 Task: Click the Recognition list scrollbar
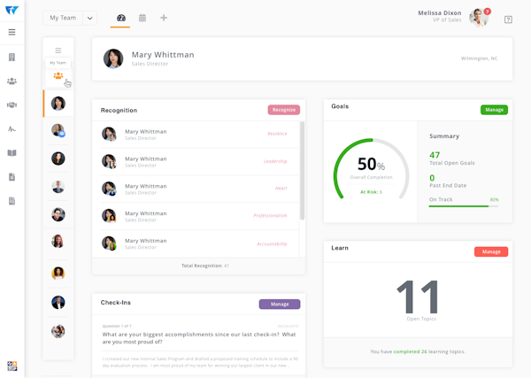coord(302,171)
